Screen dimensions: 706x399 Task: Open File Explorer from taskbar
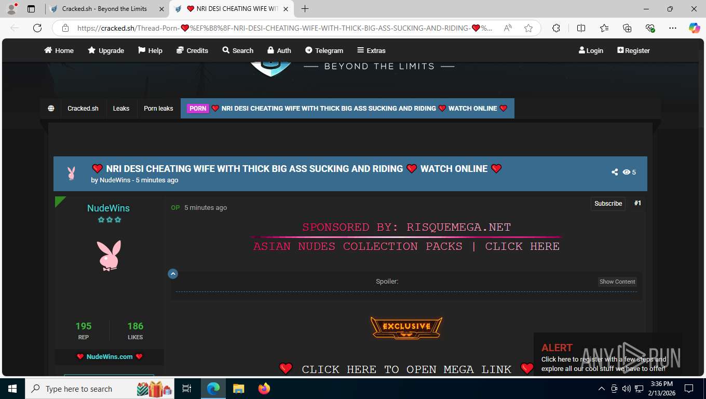238,389
